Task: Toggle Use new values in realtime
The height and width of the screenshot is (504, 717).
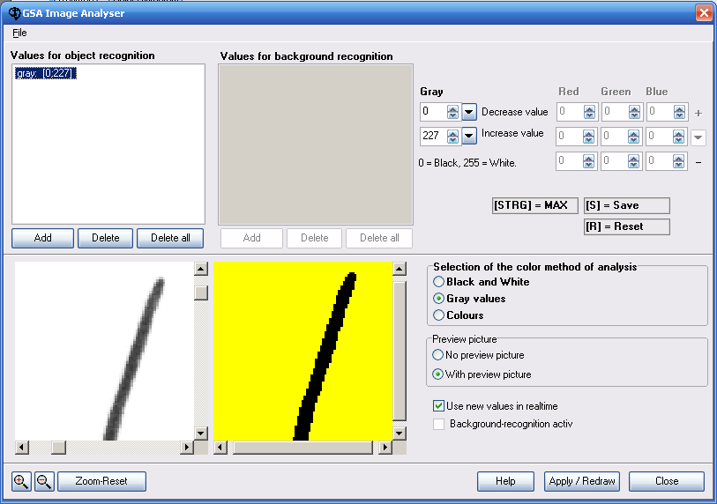Action: click(438, 406)
